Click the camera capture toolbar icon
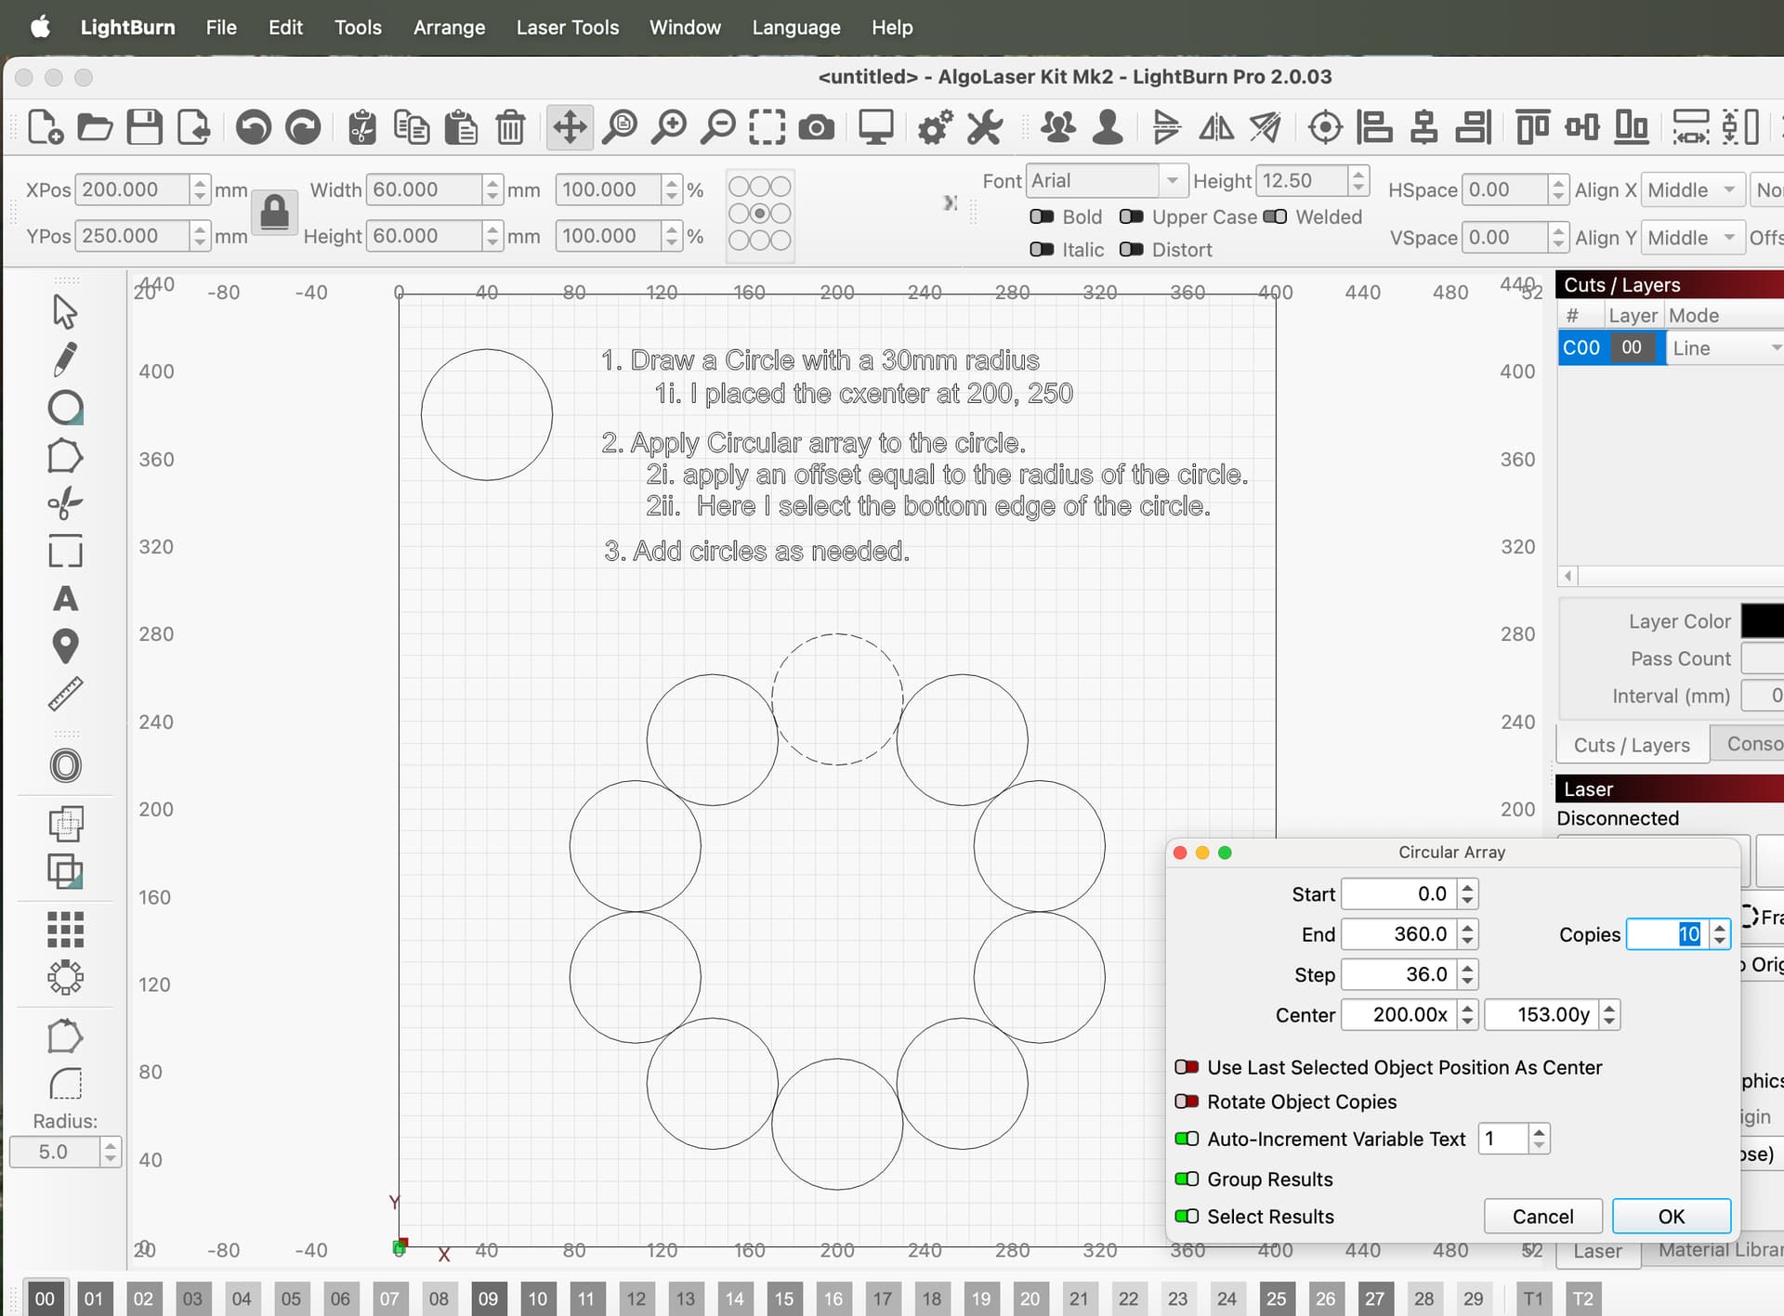This screenshot has height=1316, width=1784. 816,127
